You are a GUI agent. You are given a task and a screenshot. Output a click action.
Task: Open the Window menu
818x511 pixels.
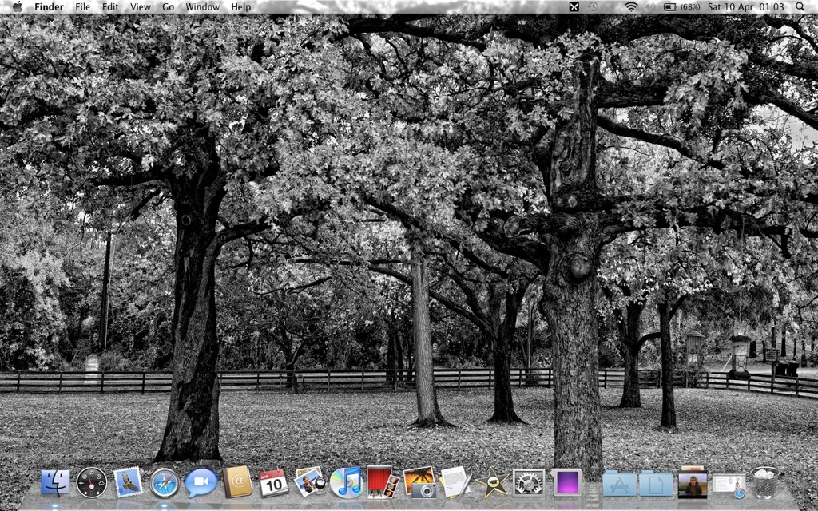(202, 7)
